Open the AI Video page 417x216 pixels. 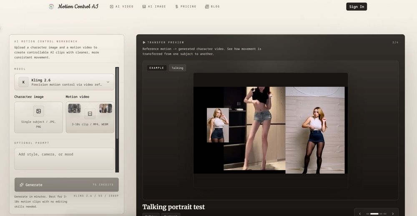click(x=121, y=7)
